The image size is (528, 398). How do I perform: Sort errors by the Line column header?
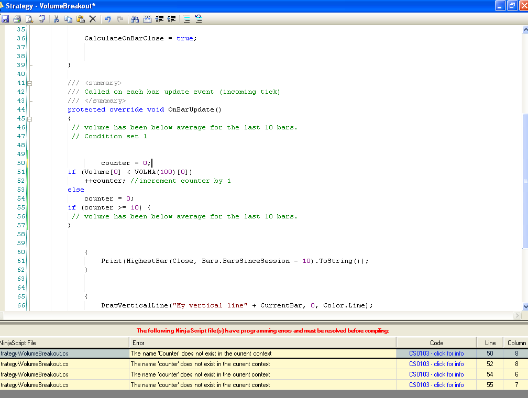pos(490,342)
